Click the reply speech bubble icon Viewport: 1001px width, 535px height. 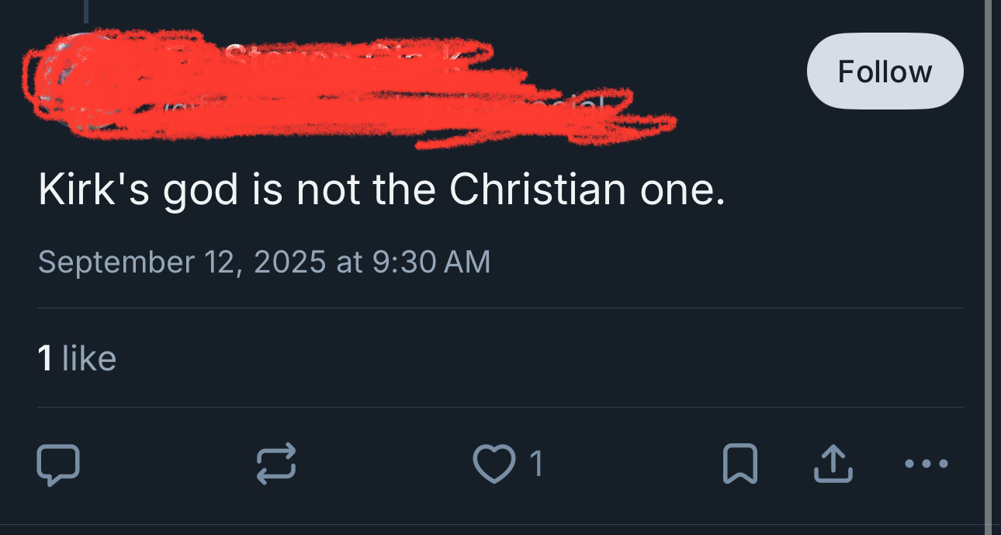tap(58, 464)
